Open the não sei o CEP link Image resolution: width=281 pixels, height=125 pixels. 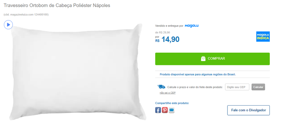point(168,93)
